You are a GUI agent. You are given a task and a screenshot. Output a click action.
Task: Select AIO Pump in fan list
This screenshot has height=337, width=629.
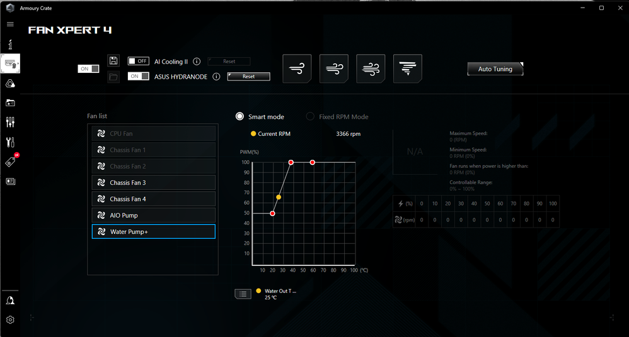pos(154,215)
